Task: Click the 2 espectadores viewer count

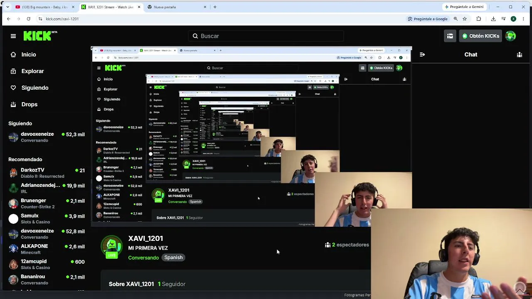Action: 347,245
